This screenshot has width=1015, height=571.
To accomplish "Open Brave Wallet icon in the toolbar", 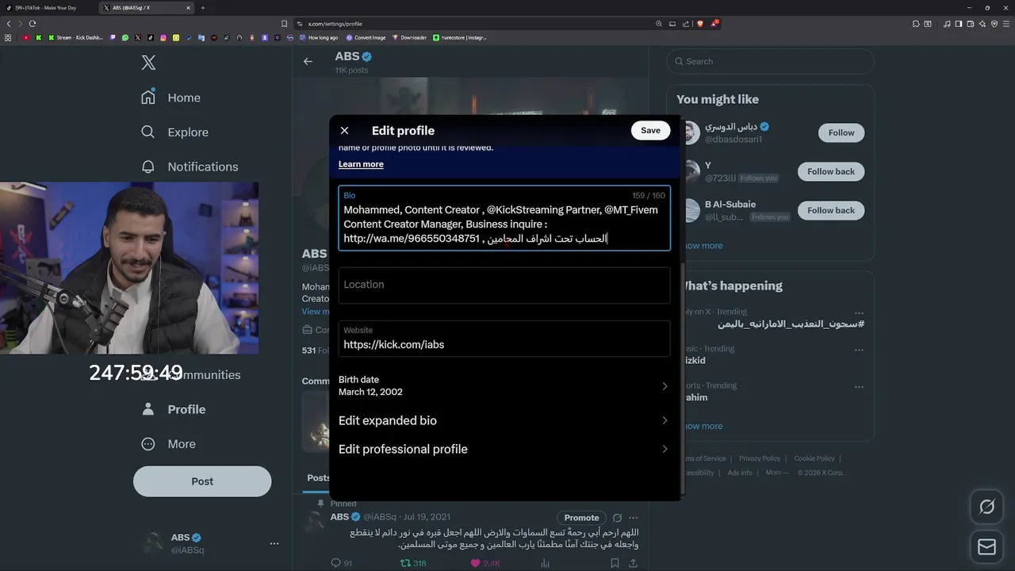I will pos(971,24).
